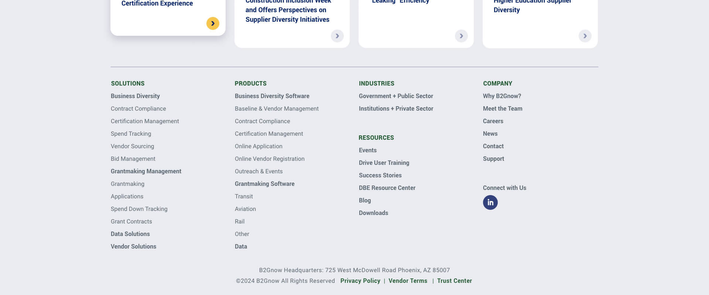Click arrow on the Efficiency card
Image resolution: width=709 pixels, height=295 pixels.
(x=461, y=36)
